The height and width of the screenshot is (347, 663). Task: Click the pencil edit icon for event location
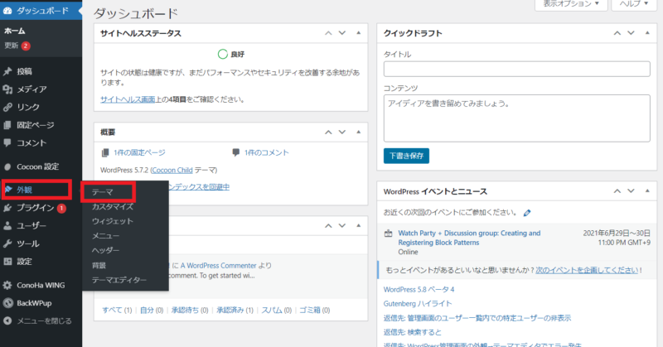click(x=527, y=213)
